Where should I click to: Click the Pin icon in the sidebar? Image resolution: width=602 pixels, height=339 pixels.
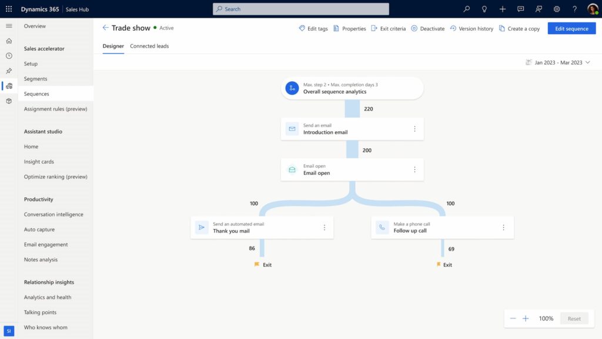8,71
